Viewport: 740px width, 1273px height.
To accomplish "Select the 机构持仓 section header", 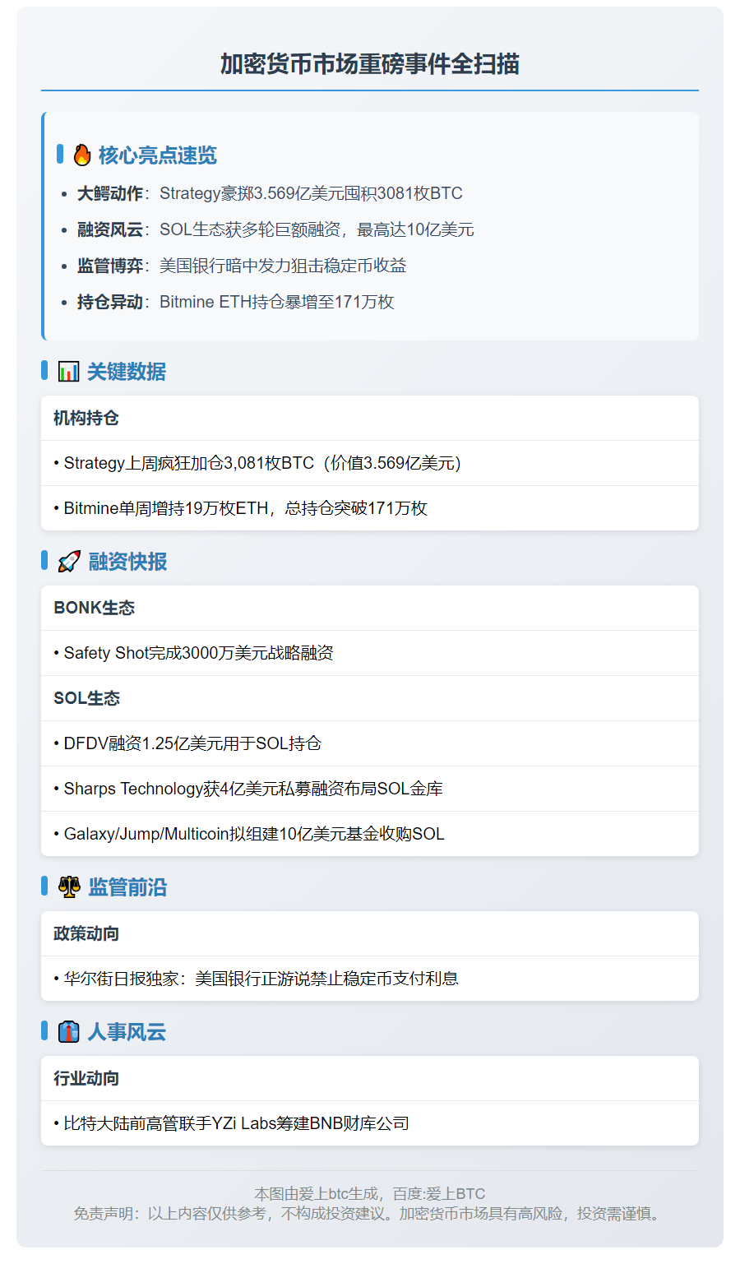I will click(86, 418).
